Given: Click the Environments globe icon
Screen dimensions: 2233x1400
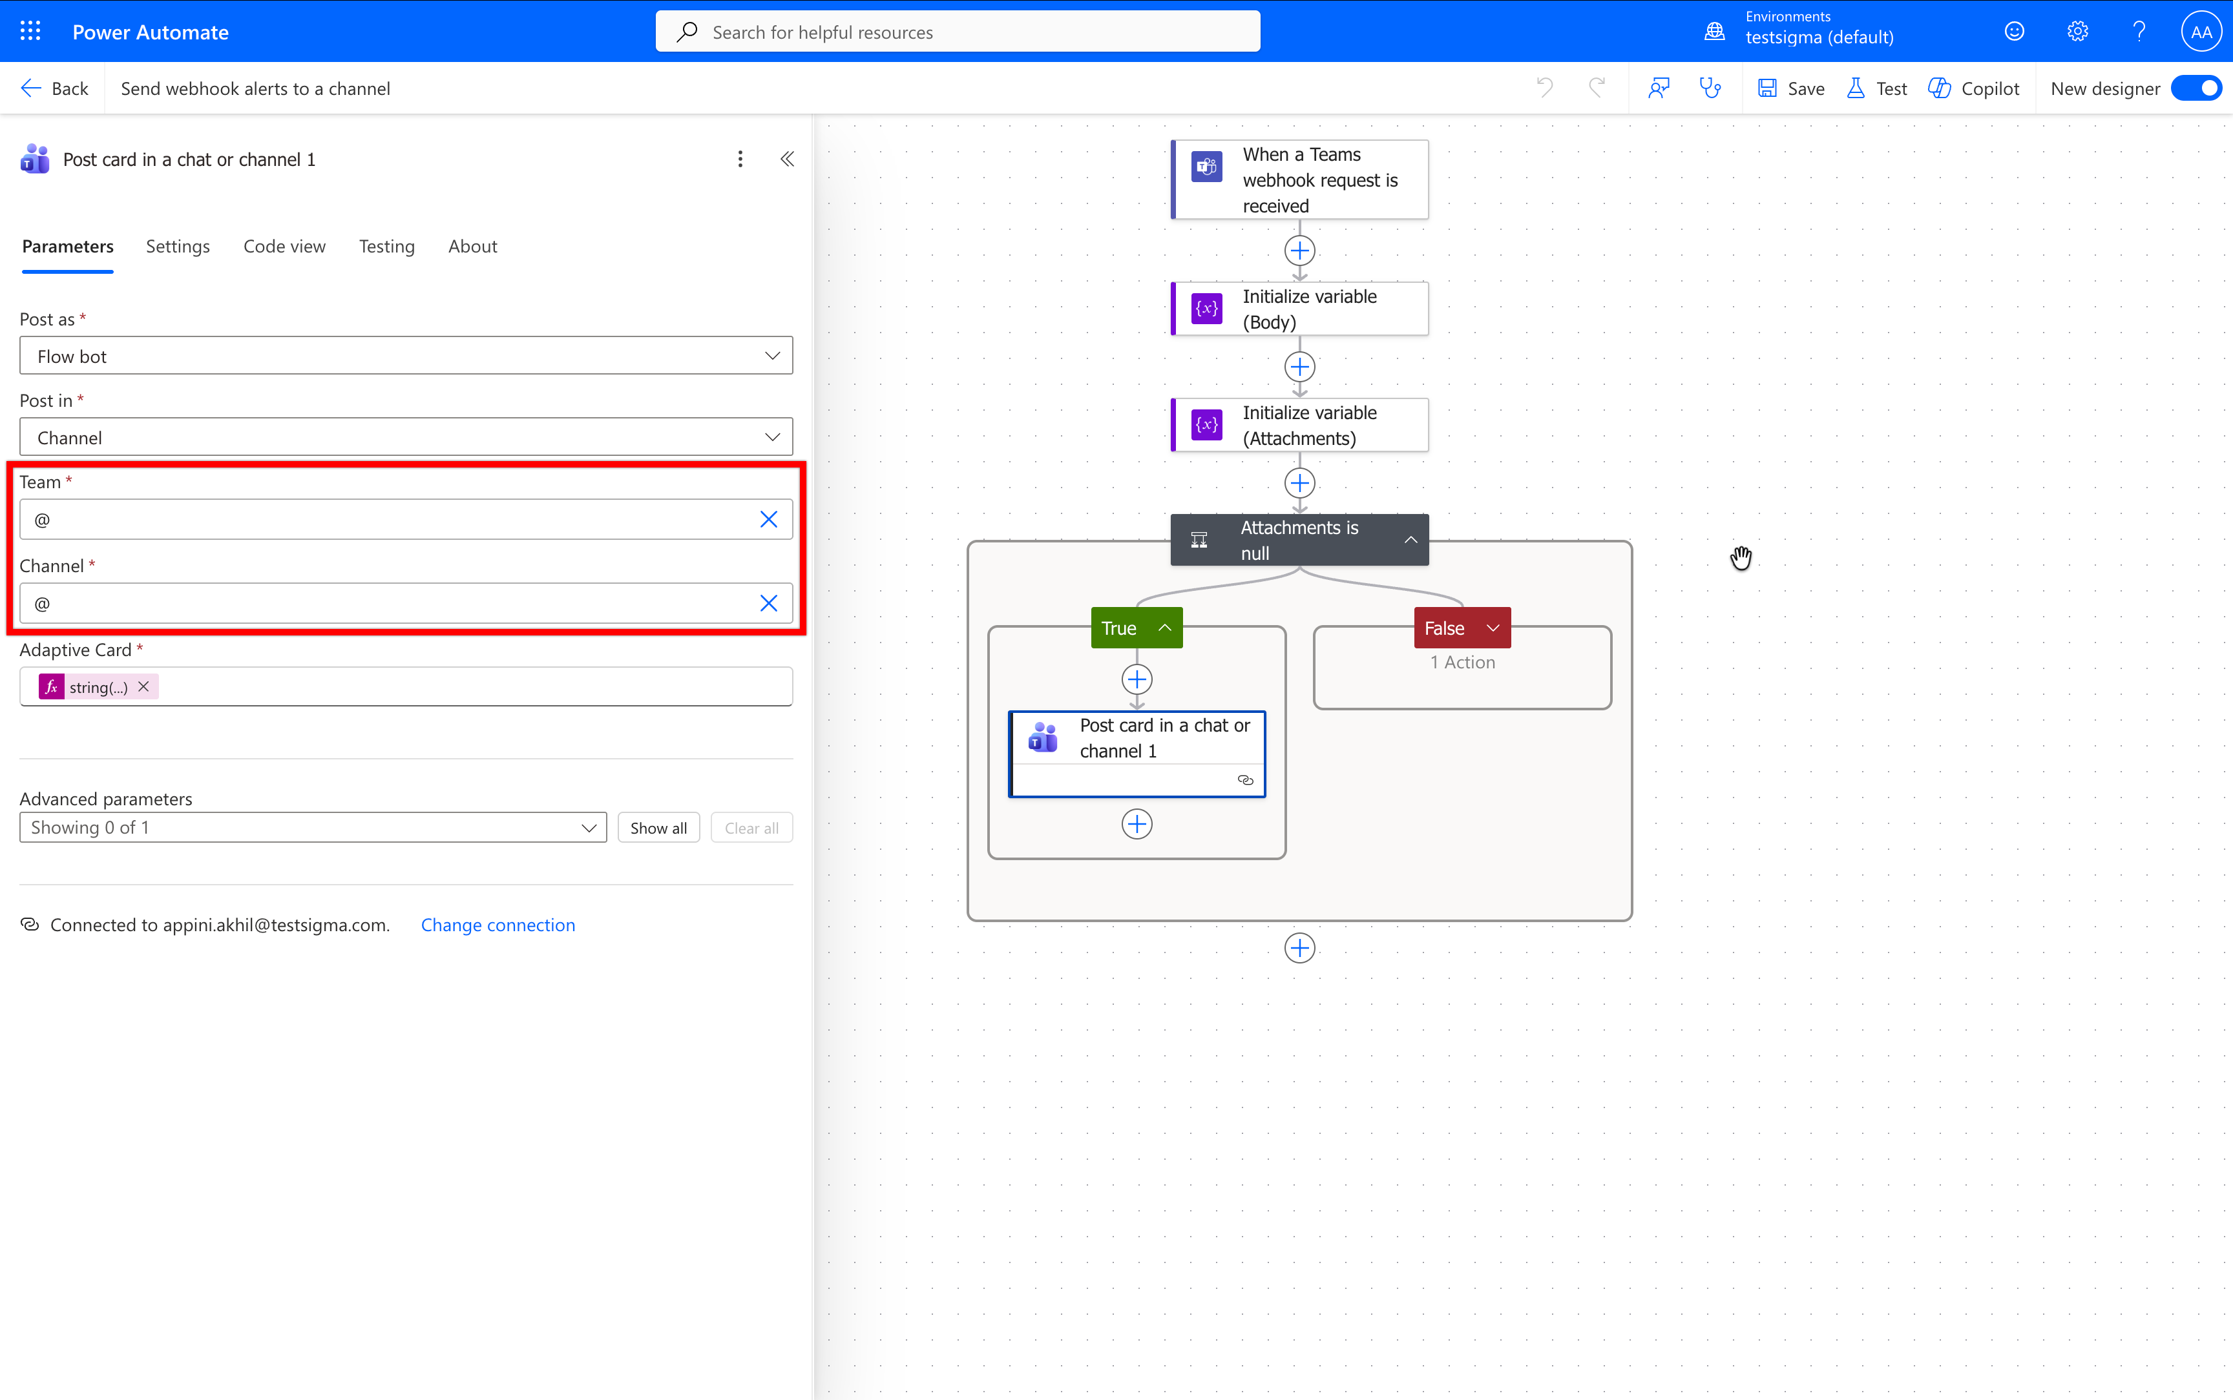Looking at the screenshot, I should pyautogui.click(x=1714, y=32).
